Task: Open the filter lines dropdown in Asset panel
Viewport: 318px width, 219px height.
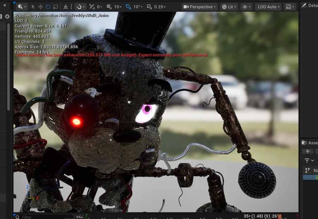Action: coord(309,161)
